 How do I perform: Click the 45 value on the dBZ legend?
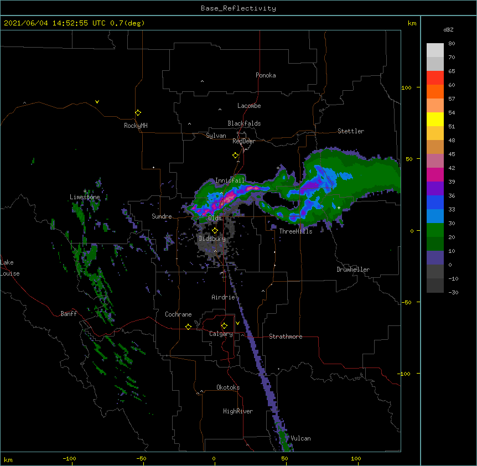point(452,154)
